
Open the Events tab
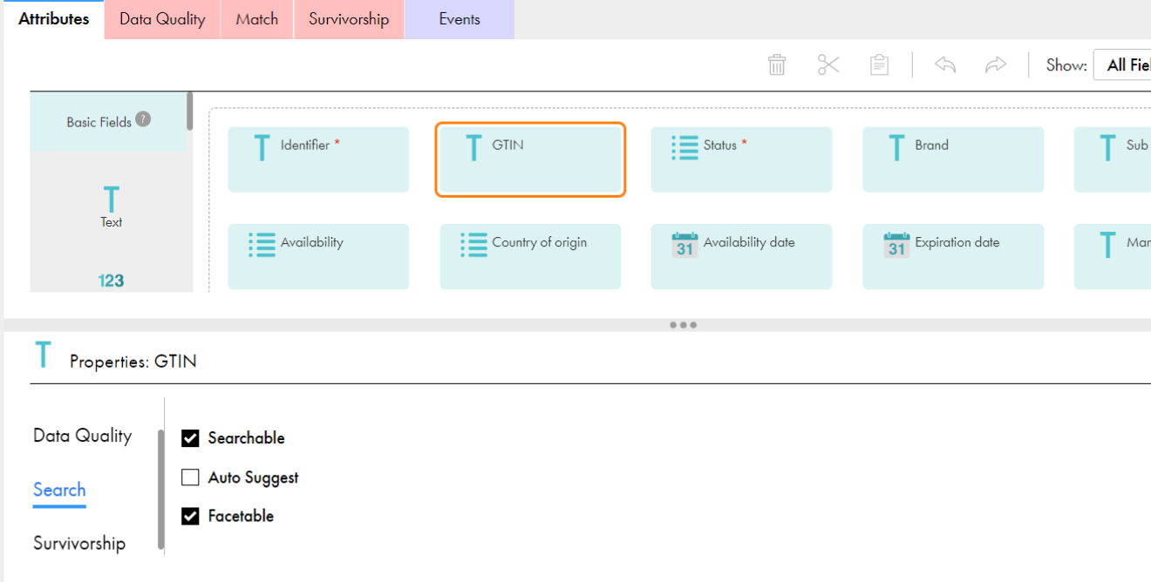(x=460, y=19)
